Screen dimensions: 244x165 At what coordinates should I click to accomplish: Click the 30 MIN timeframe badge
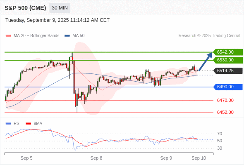tap(60, 8)
